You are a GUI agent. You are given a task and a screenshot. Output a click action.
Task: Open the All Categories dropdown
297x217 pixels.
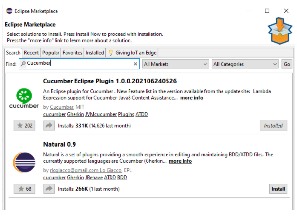pyautogui.click(x=245, y=64)
